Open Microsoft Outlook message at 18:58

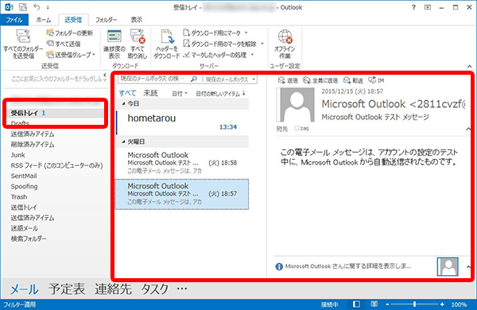(x=182, y=163)
